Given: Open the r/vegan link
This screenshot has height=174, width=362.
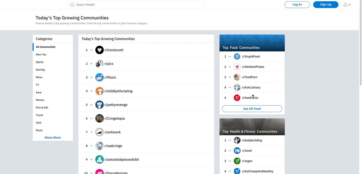Looking at the screenshot, I should [247, 161].
